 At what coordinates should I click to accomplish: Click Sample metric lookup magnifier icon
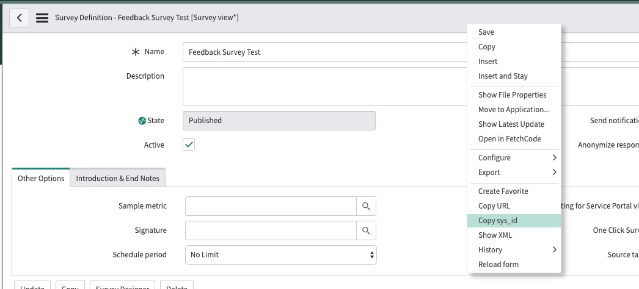pos(366,206)
